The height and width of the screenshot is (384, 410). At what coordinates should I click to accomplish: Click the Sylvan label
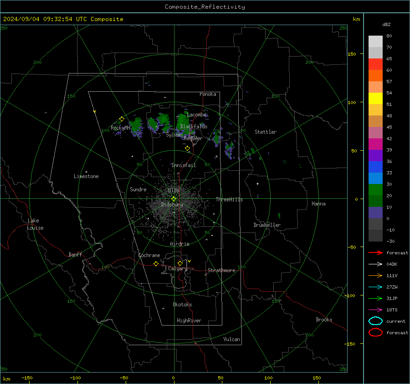[x=174, y=135]
